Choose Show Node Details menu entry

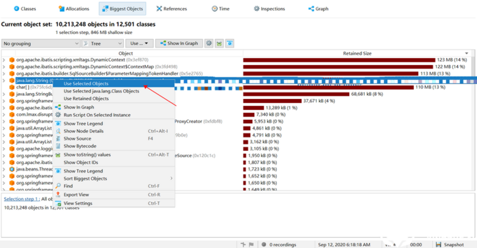[114, 131]
